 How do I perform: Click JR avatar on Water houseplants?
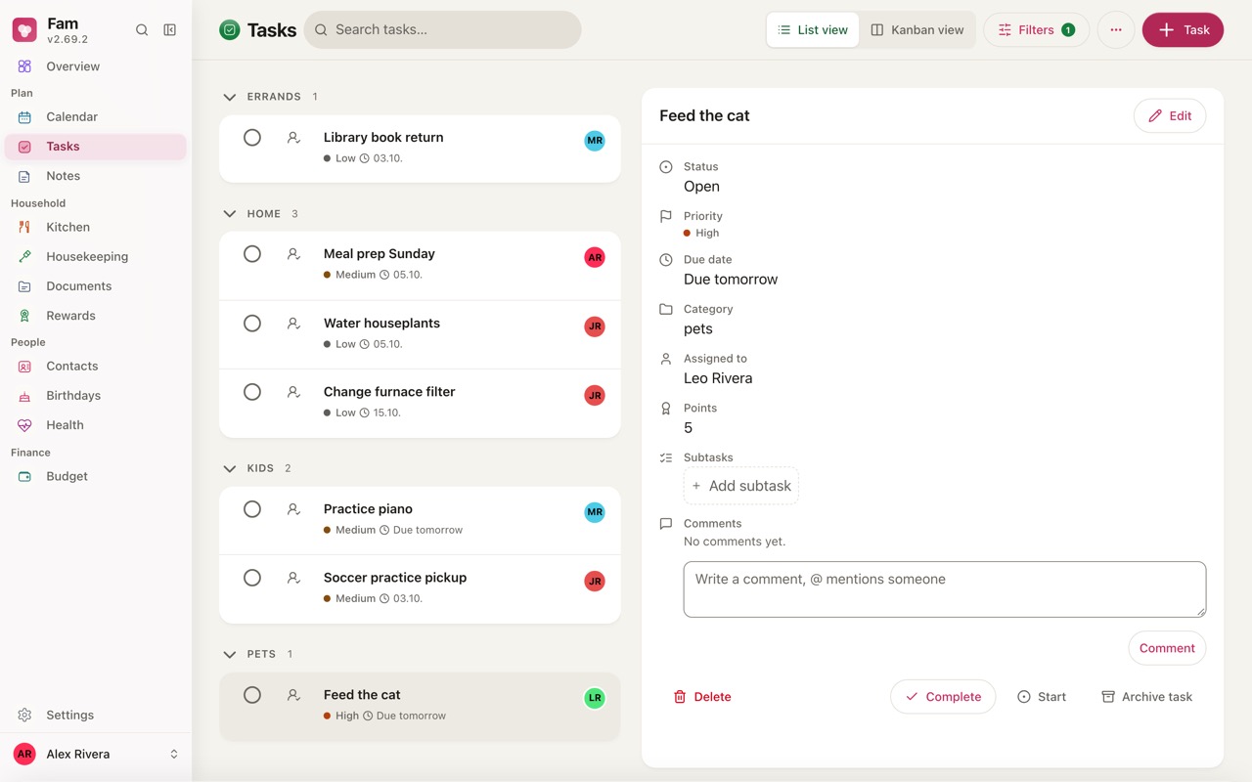coord(595,326)
